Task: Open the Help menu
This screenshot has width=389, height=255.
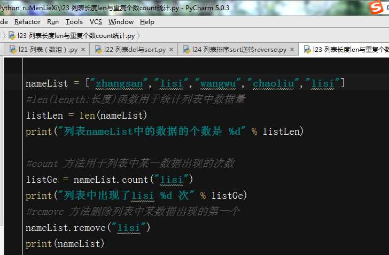Action: point(147,22)
